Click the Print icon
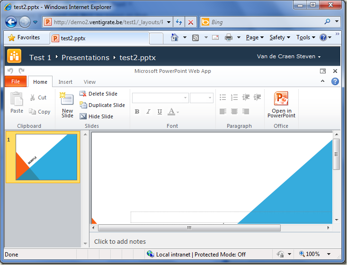 point(229,37)
